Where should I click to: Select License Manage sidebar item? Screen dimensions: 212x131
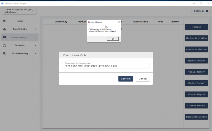[x=20, y=37]
